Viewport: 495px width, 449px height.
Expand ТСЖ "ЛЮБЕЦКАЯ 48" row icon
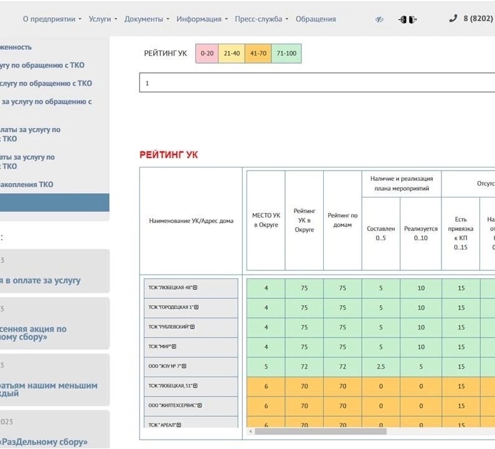(x=196, y=288)
